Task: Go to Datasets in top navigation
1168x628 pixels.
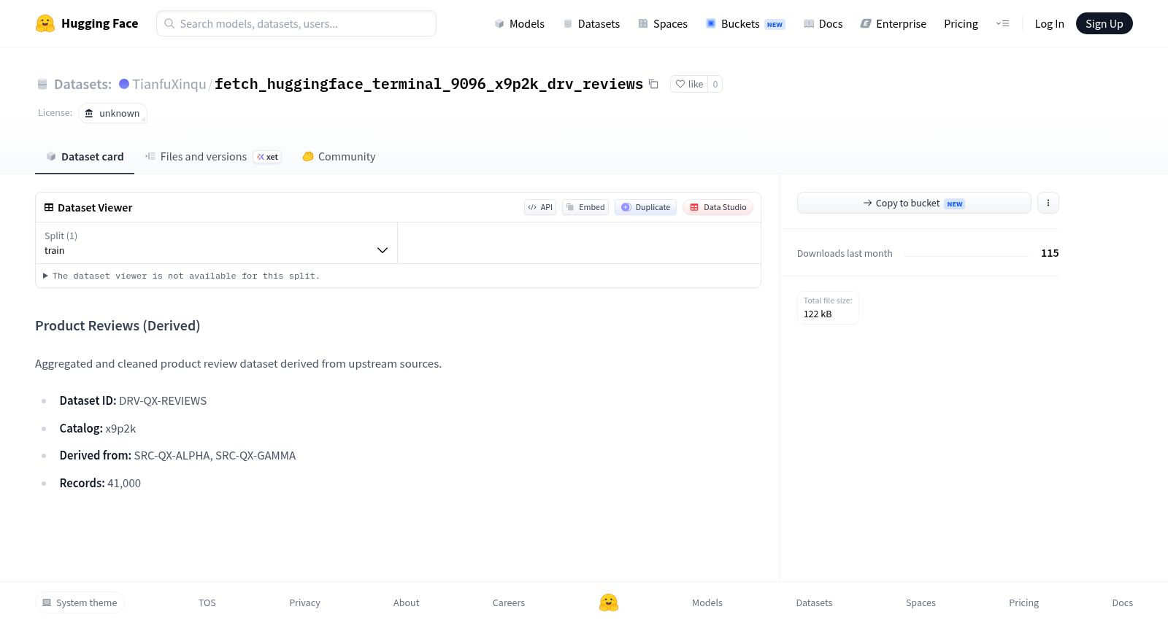Action: pyautogui.click(x=591, y=23)
